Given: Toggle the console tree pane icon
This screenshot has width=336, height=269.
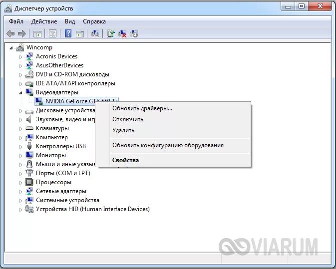Looking at the screenshot, I should point(37,33).
